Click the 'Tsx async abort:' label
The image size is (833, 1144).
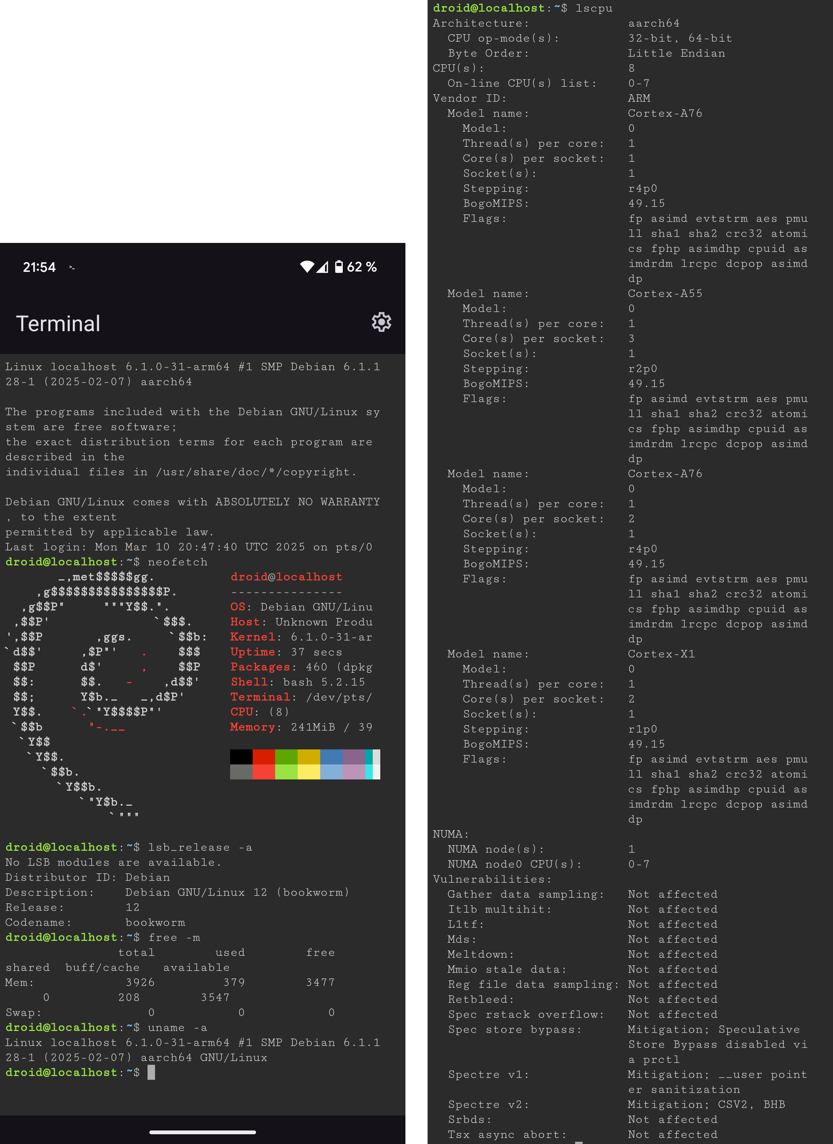507,1134
